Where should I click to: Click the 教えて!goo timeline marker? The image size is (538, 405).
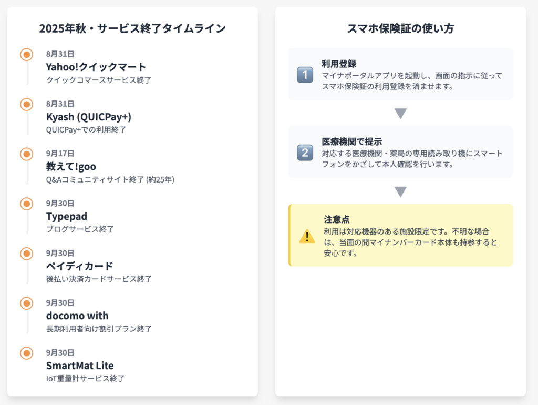point(26,154)
